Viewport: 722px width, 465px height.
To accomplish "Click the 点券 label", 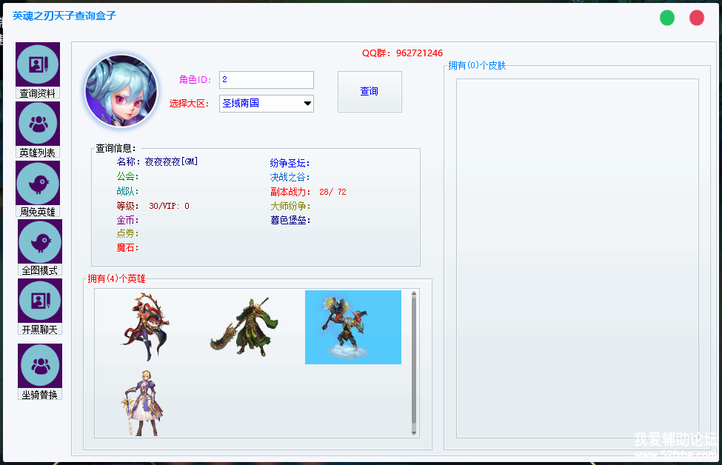I will pyautogui.click(x=127, y=233).
